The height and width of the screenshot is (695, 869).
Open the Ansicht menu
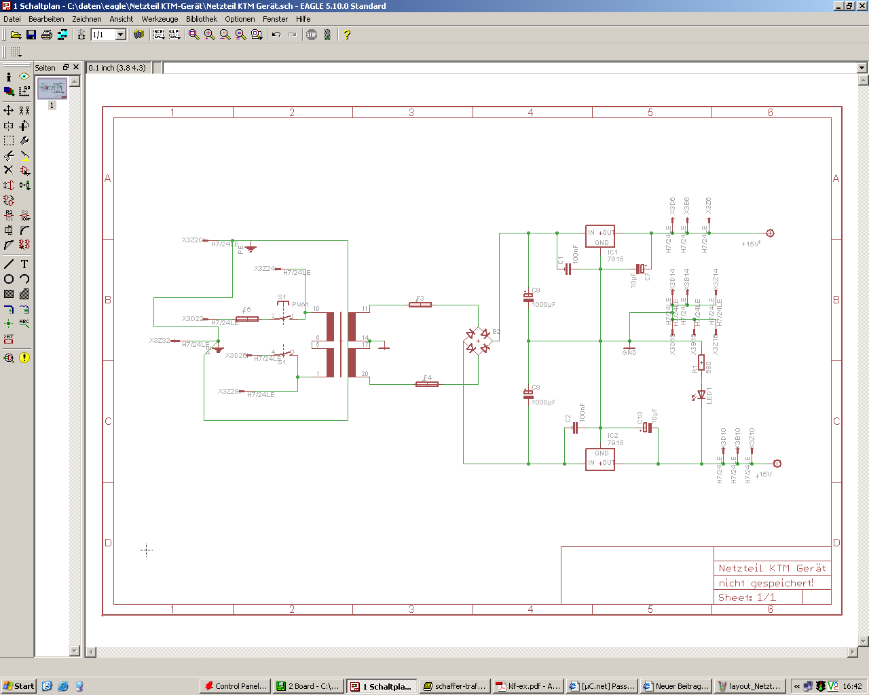[x=122, y=19]
